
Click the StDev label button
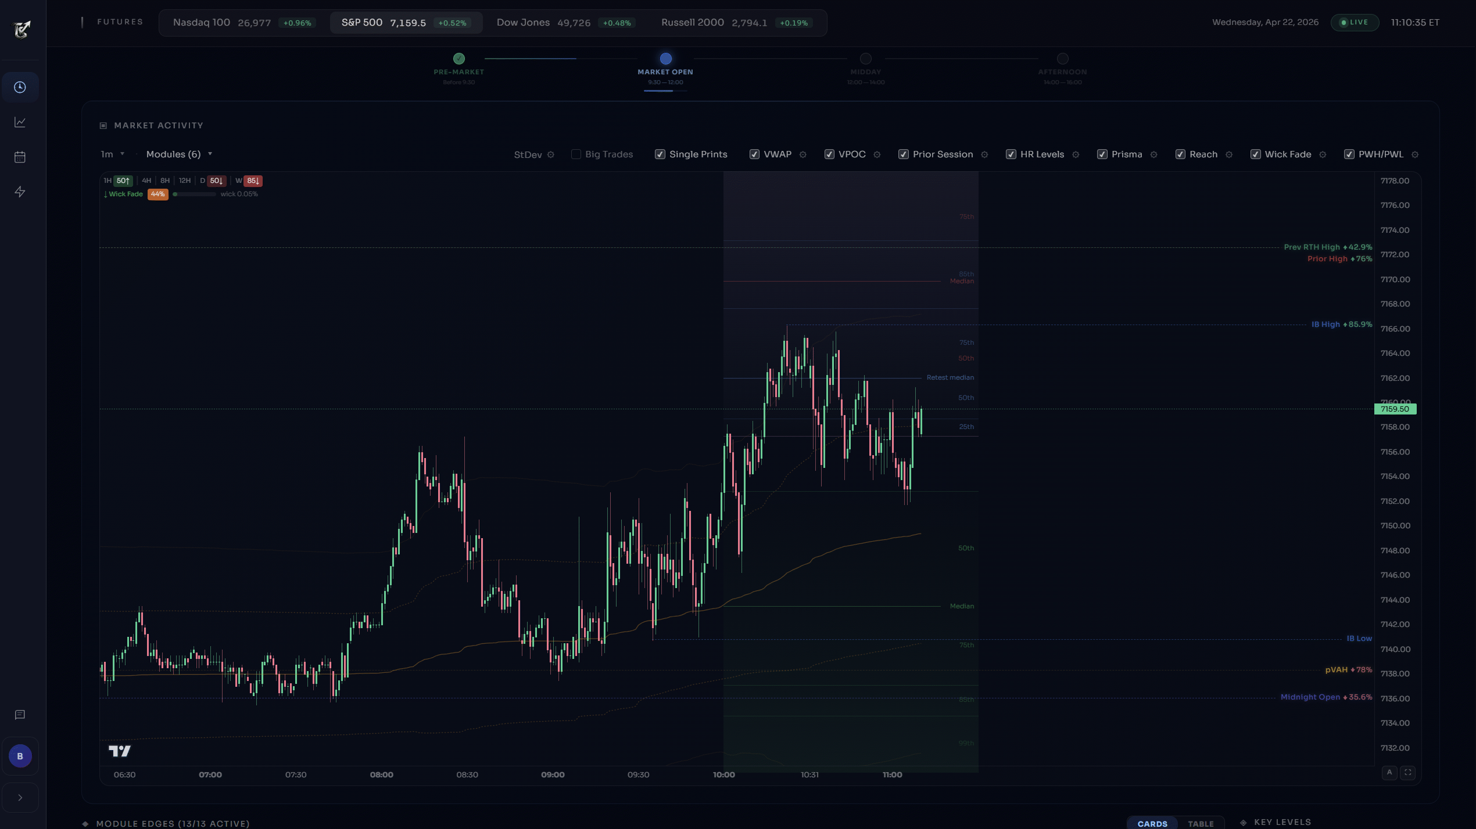pos(528,154)
